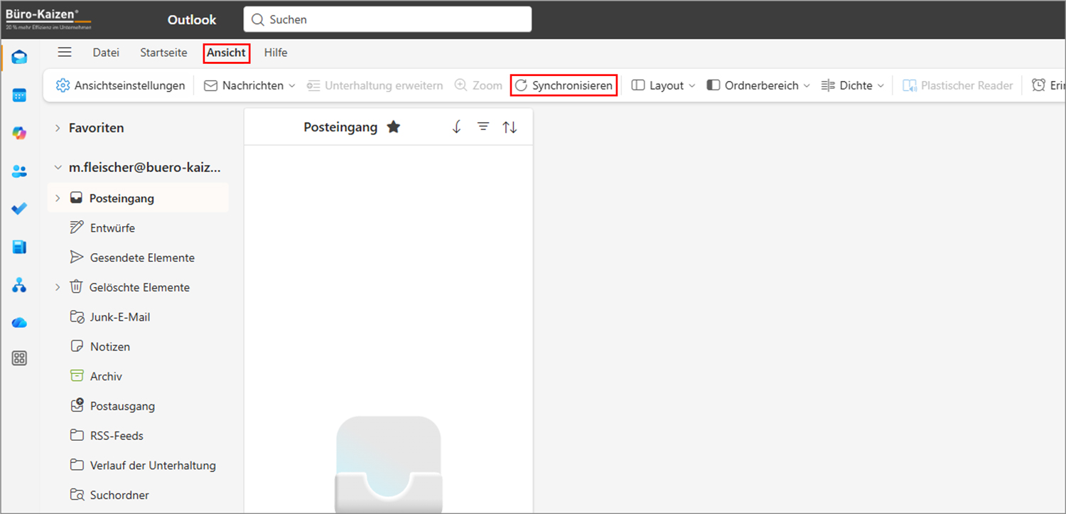
Task: Open Ansichtseinstellungen in the ribbon
Action: pos(119,85)
